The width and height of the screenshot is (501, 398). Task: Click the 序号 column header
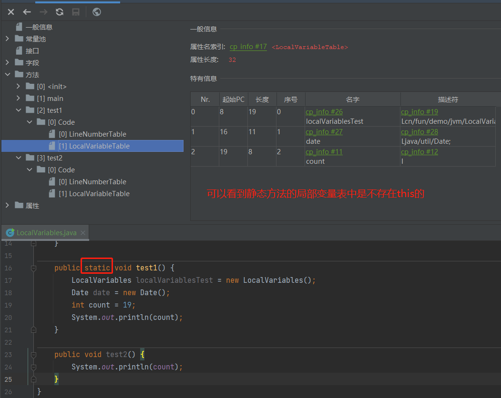pyautogui.click(x=291, y=99)
